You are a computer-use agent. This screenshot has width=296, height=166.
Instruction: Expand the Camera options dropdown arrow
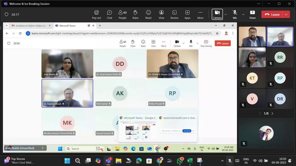(226, 14)
